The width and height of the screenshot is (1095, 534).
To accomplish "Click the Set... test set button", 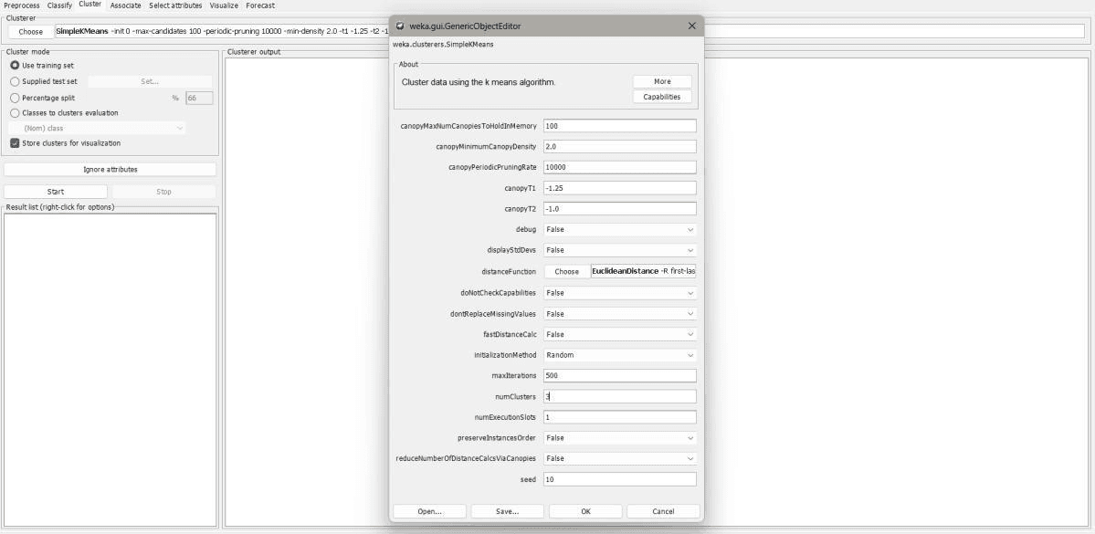I will pyautogui.click(x=150, y=81).
